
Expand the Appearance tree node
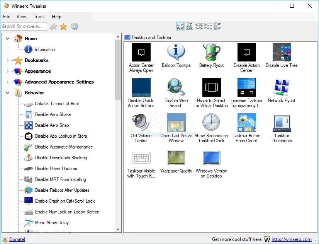[x=7, y=71]
